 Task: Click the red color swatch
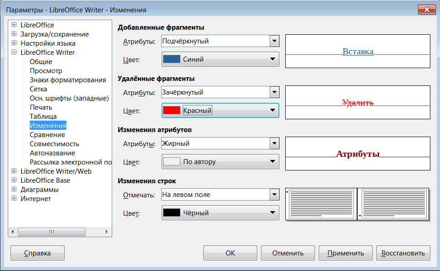[171, 110]
